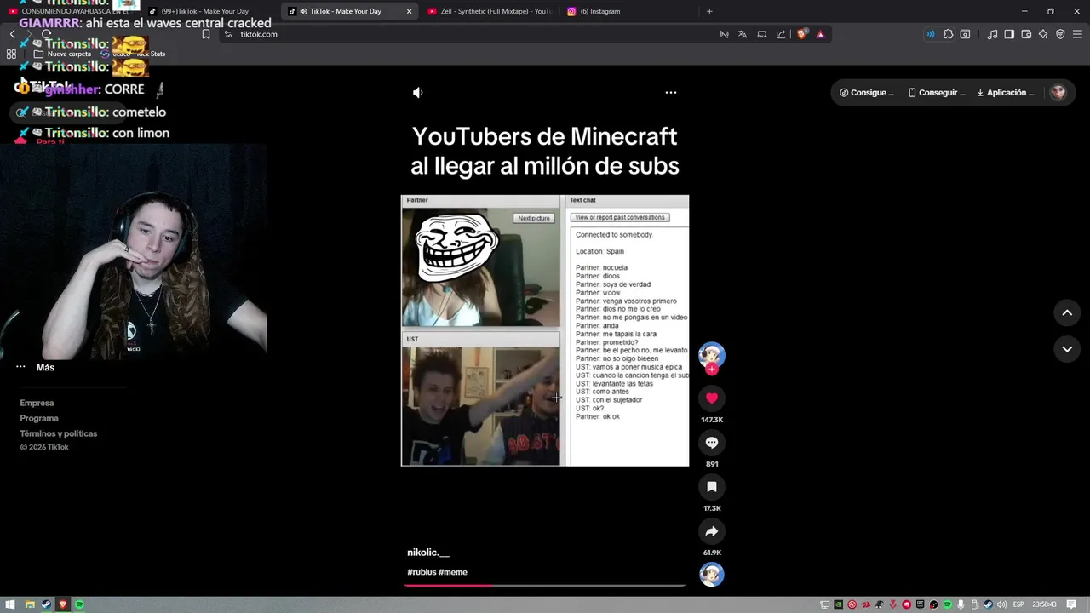Open the profile avatar at top right
The height and width of the screenshot is (613, 1090).
pos(1058,93)
